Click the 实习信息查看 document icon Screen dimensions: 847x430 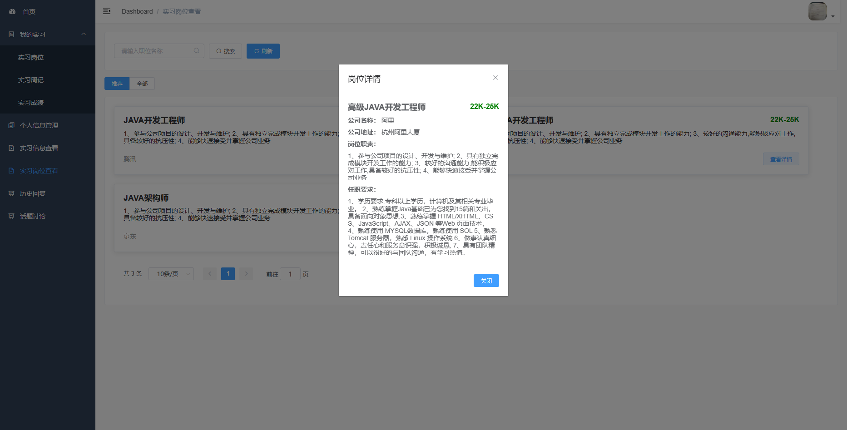tap(10, 148)
